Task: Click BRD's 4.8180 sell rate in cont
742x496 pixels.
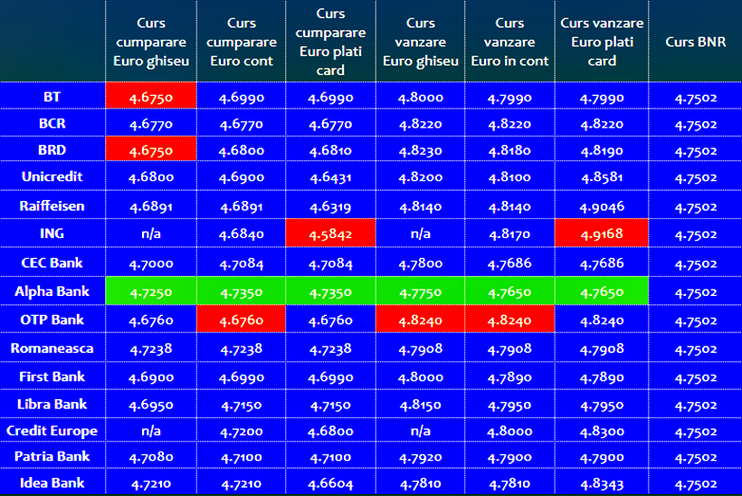Action: click(x=509, y=151)
